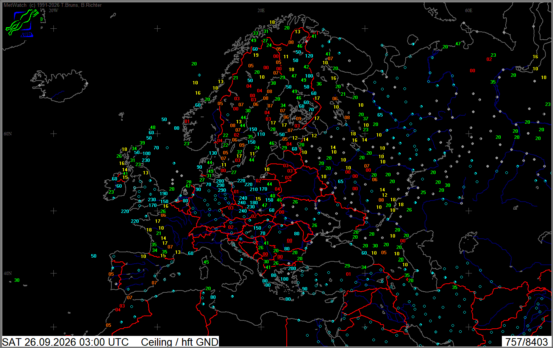The image size is (553, 348).
Task: Select the cyan 190 ceiling value over England
Action: point(163,193)
